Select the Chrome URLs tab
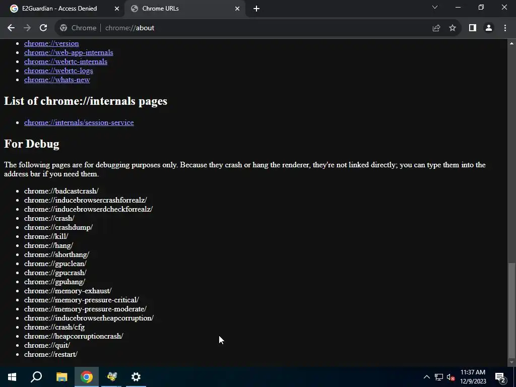 (185, 9)
